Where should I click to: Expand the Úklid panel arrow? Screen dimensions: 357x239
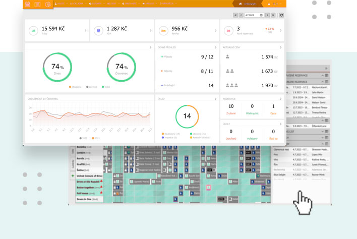[216, 99]
